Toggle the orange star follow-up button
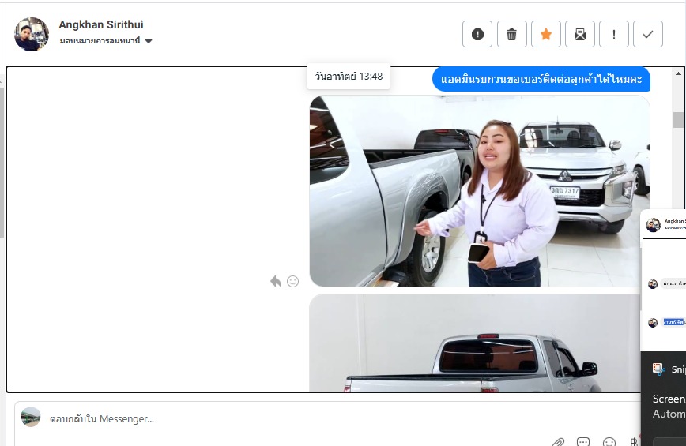Viewport: 686px width, 446px height. coord(545,34)
